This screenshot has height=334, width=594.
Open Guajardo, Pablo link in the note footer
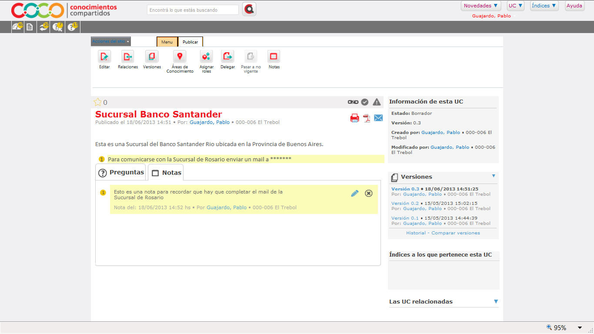pos(227,207)
